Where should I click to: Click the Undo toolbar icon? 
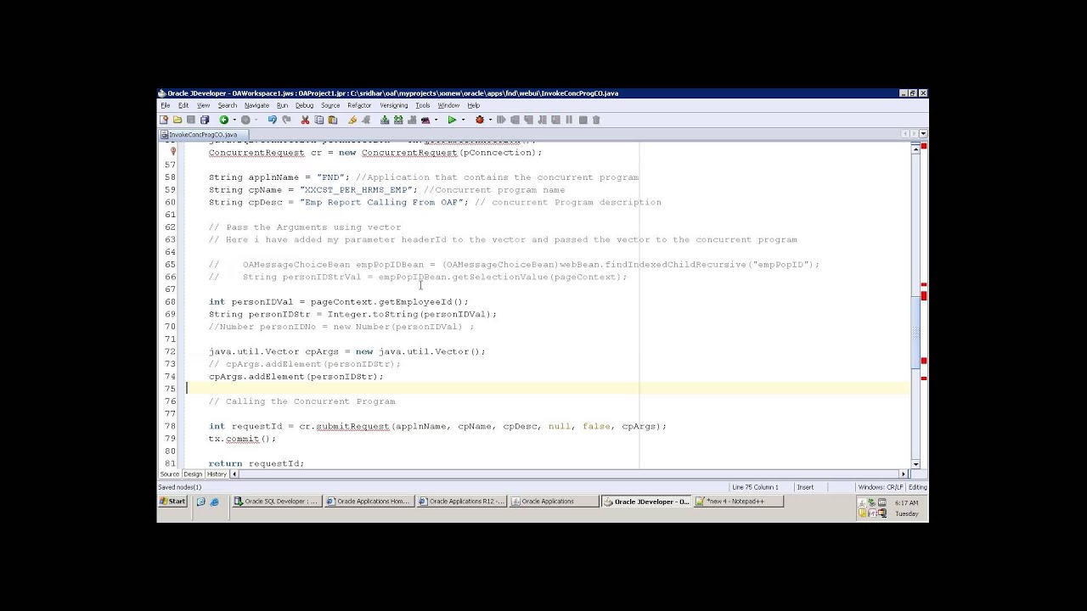pyautogui.click(x=272, y=120)
